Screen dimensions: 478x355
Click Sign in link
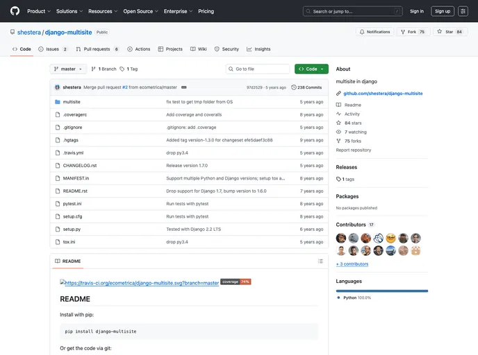[x=416, y=11]
